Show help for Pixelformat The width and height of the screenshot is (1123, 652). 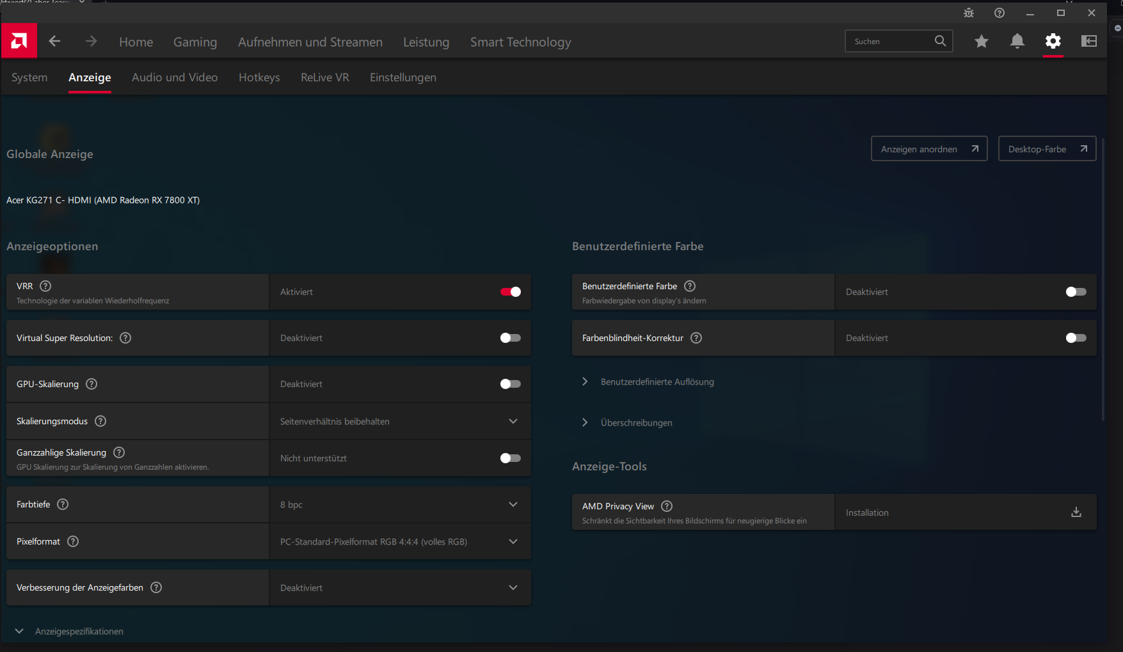(73, 541)
